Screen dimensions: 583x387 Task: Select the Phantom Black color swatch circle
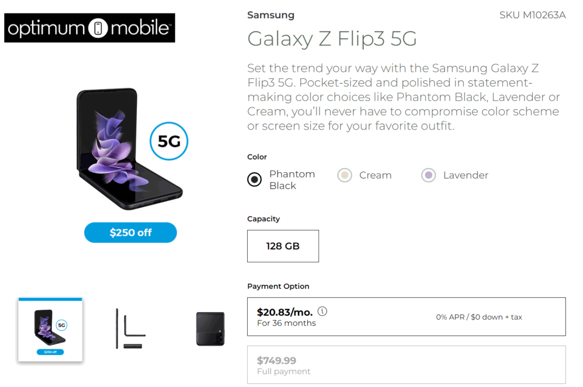click(254, 179)
